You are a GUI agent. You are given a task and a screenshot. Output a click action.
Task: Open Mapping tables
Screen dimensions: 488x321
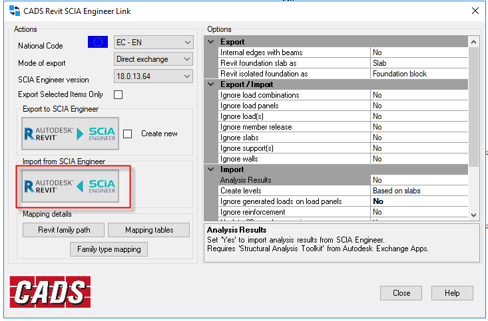(148, 230)
